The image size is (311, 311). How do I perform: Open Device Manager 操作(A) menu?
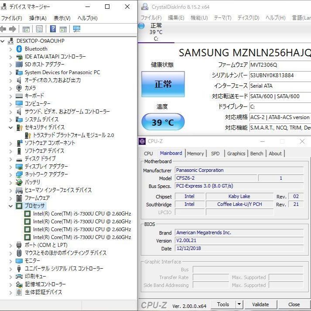38,18
